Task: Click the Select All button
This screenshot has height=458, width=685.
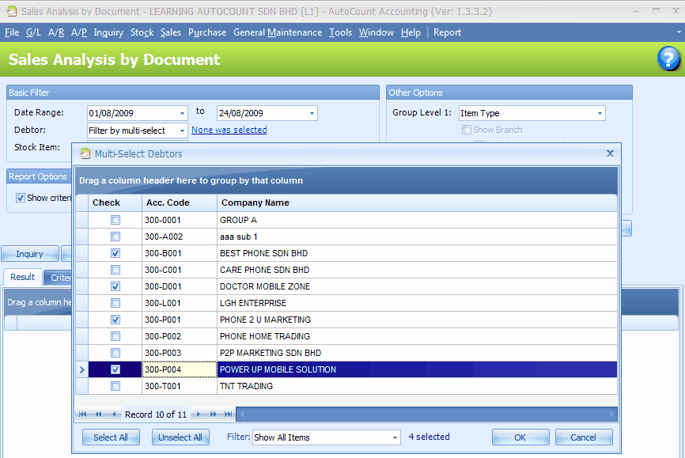Action: [x=111, y=437]
